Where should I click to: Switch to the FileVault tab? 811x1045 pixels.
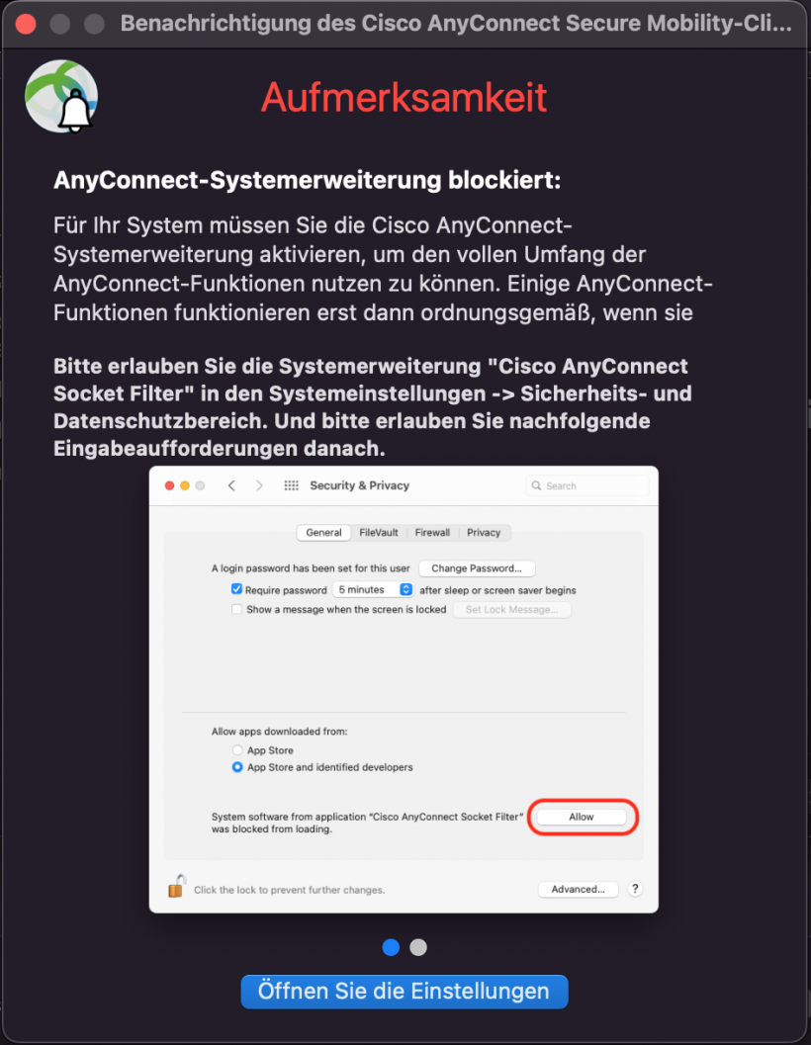point(377,532)
